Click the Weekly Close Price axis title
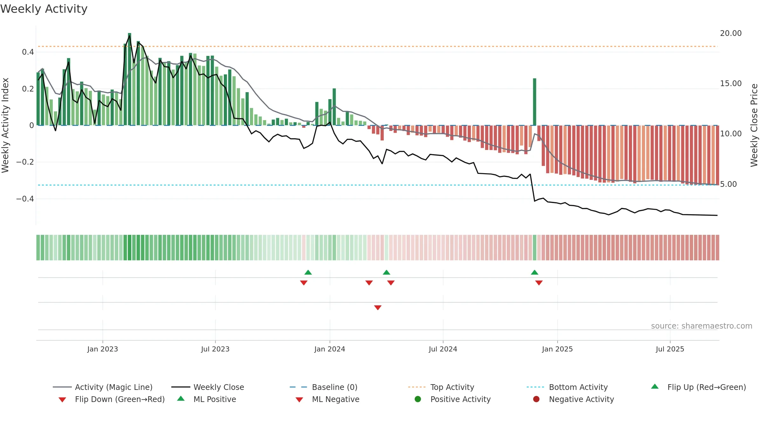The width and height of the screenshot is (763, 429). (754, 125)
